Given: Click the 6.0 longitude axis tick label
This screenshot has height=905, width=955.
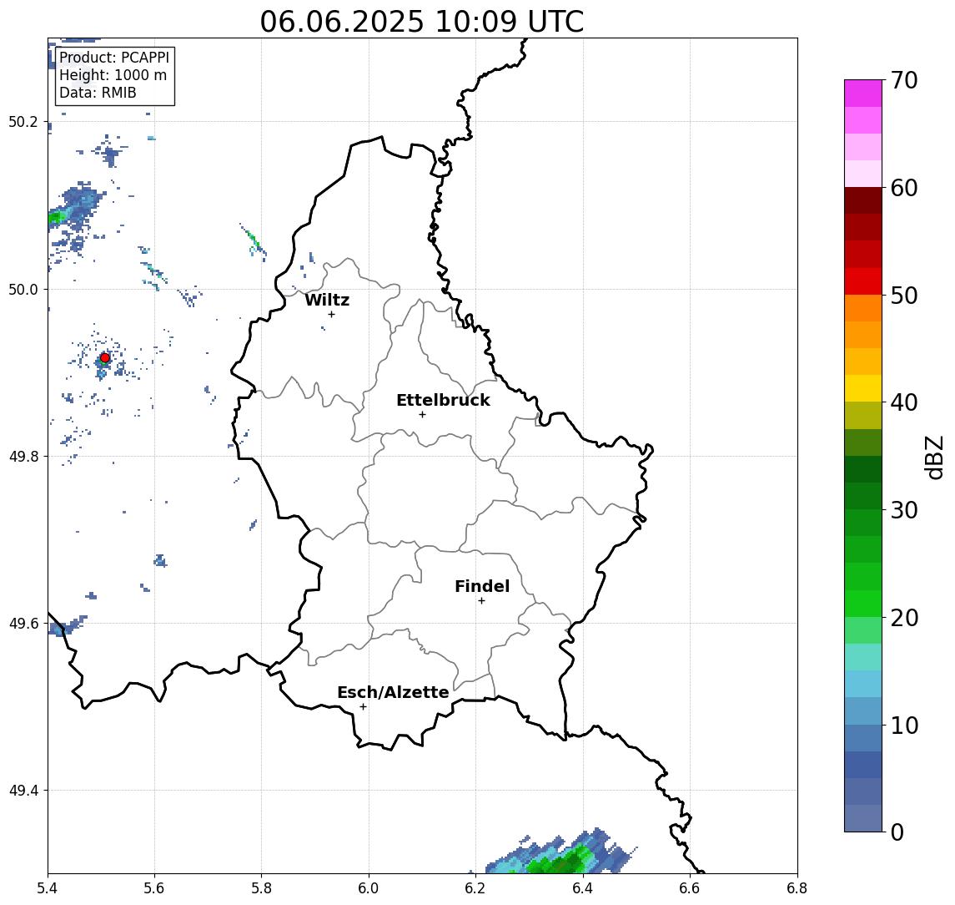Looking at the screenshot, I should click(x=369, y=888).
